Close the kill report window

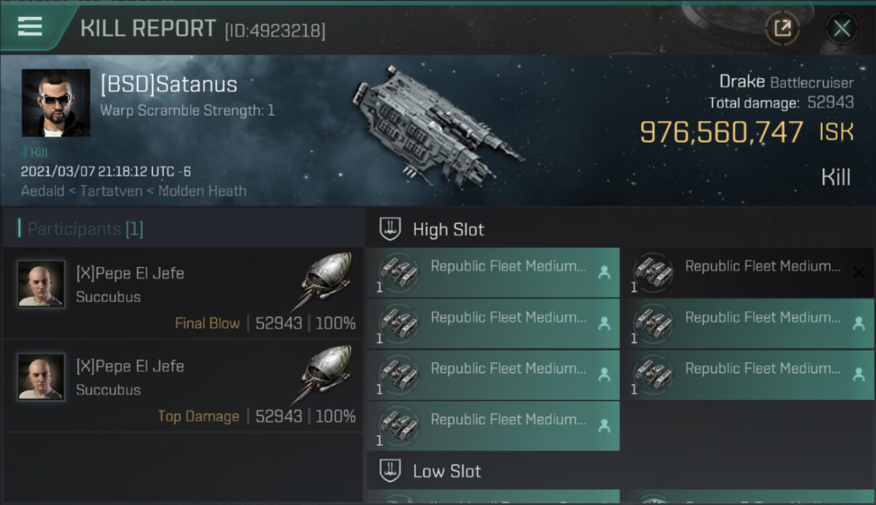(x=841, y=28)
